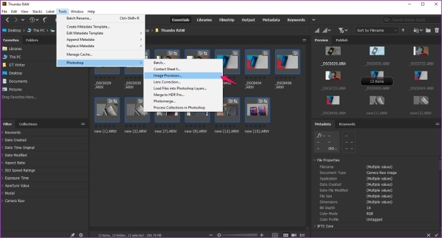Image resolution: width=442 pixels, height=238 pixels.
Task: Expand Append Metadata submenu
Action: (x=101, y=40)
